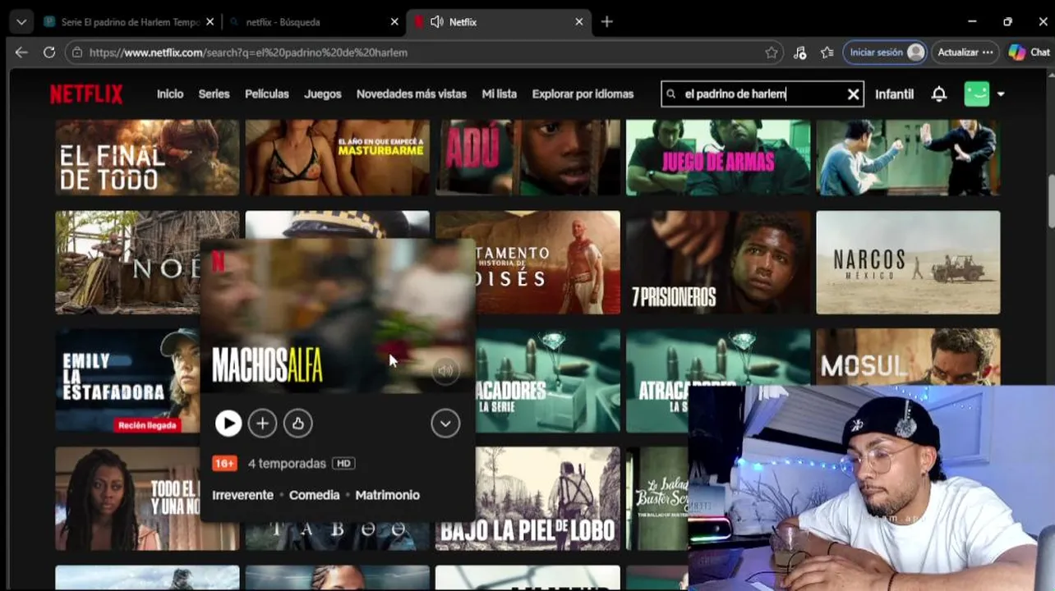1055x591 pixels.
Task: Reload the page
Action: click(49, 52)
